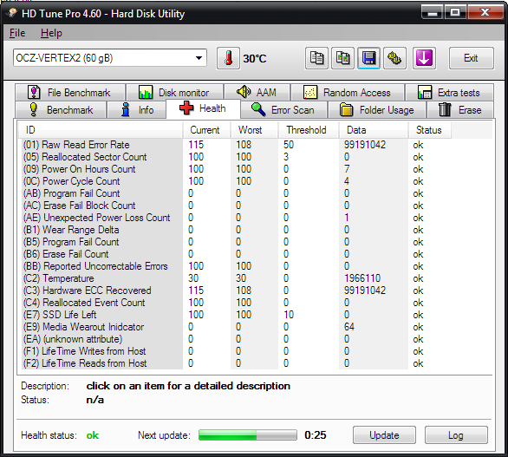This screenshot has width=508, height=457.
Task: Open the Help menu
Action: 51,33
